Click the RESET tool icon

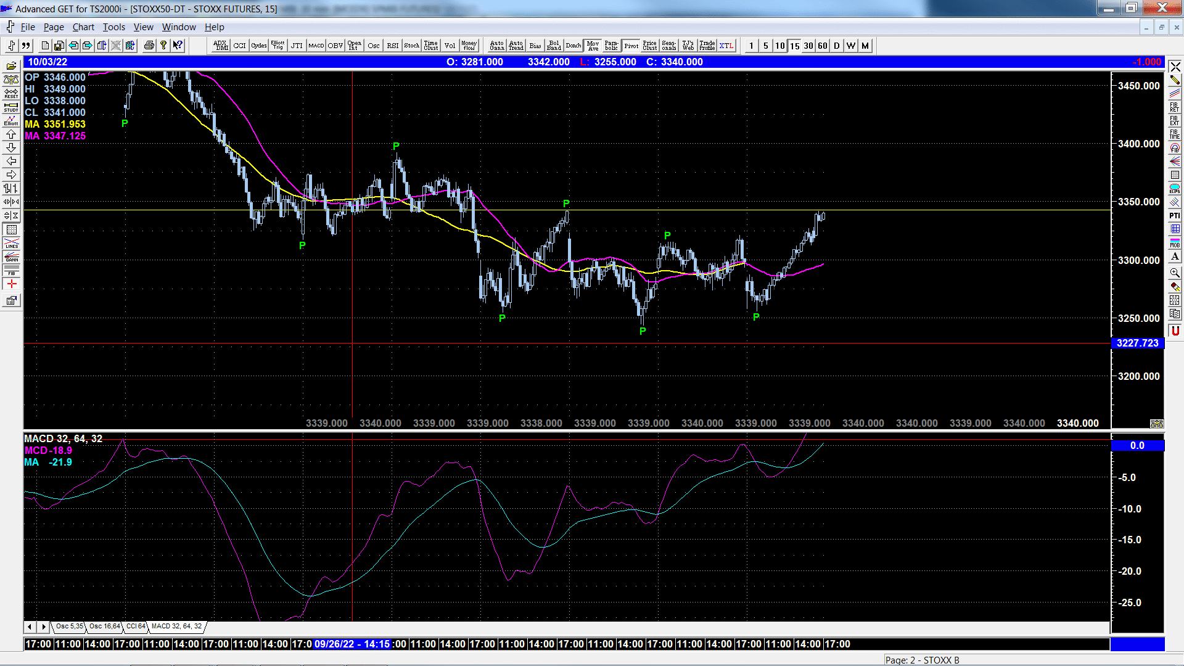click(11, 93)
